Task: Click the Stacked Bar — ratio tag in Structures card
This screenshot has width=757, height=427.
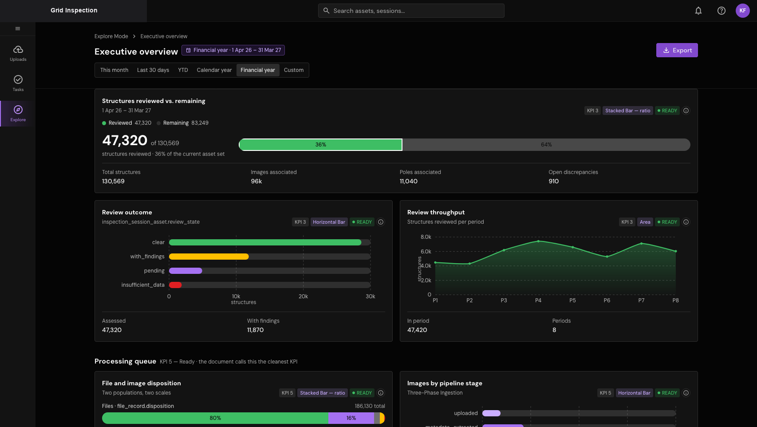Action: pos(628,111)
